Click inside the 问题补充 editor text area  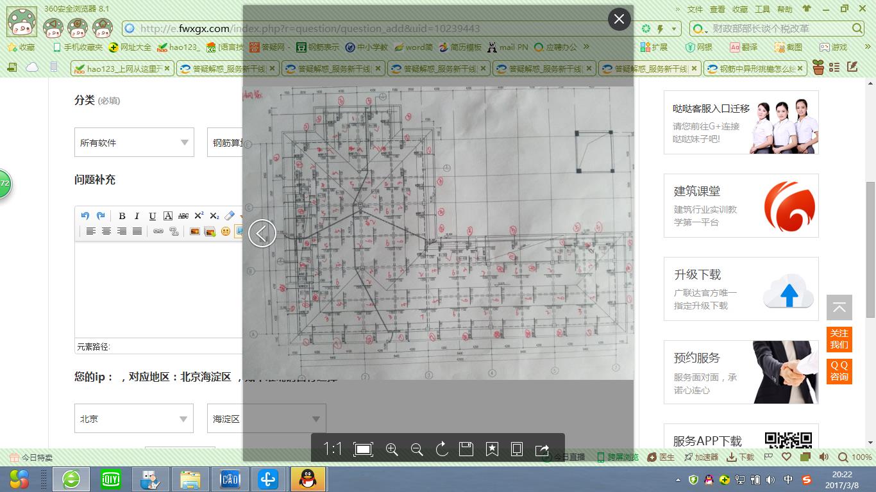158,290
